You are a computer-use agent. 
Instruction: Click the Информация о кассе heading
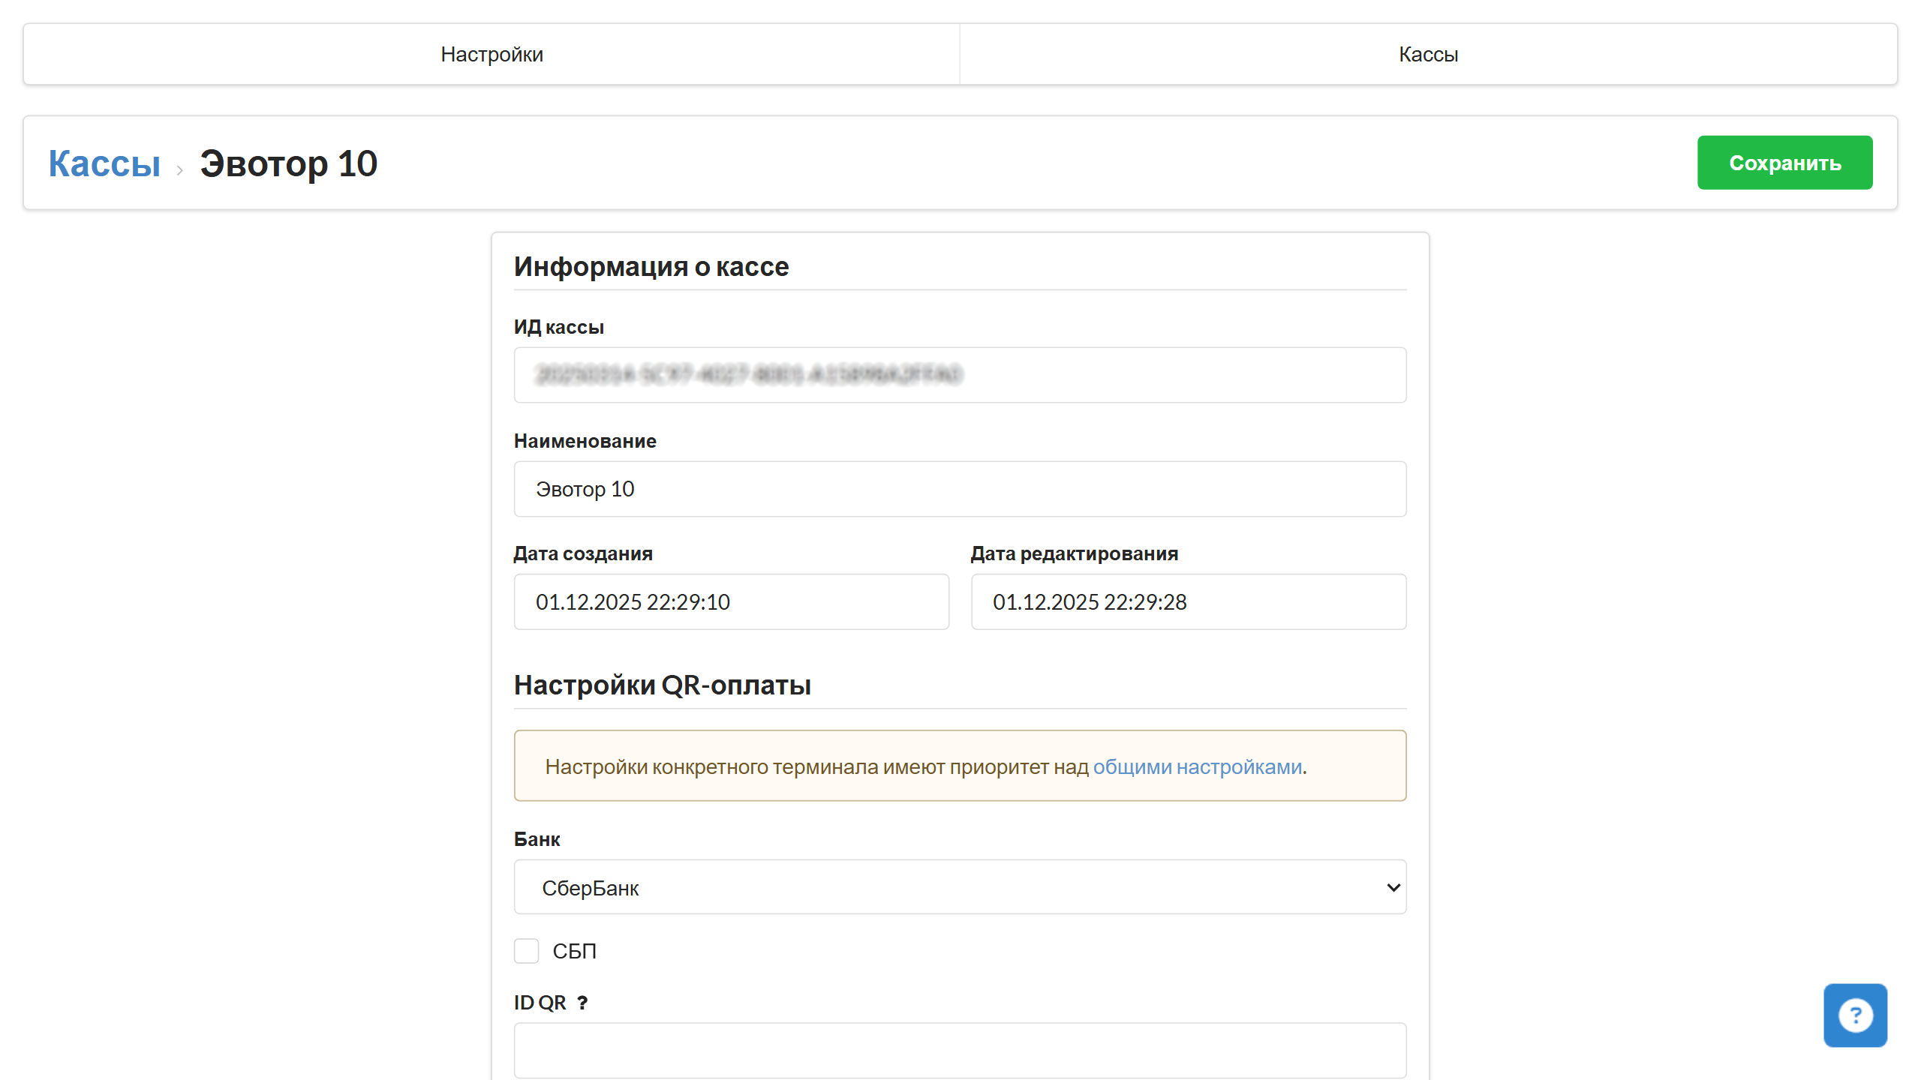tap(651, 266)
